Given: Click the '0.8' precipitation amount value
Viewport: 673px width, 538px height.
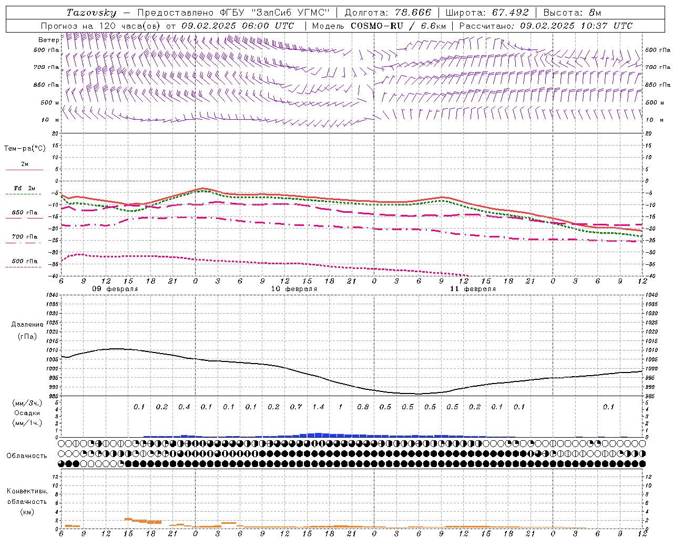Looking at the screenshot, I should click(x=363, y=407).
